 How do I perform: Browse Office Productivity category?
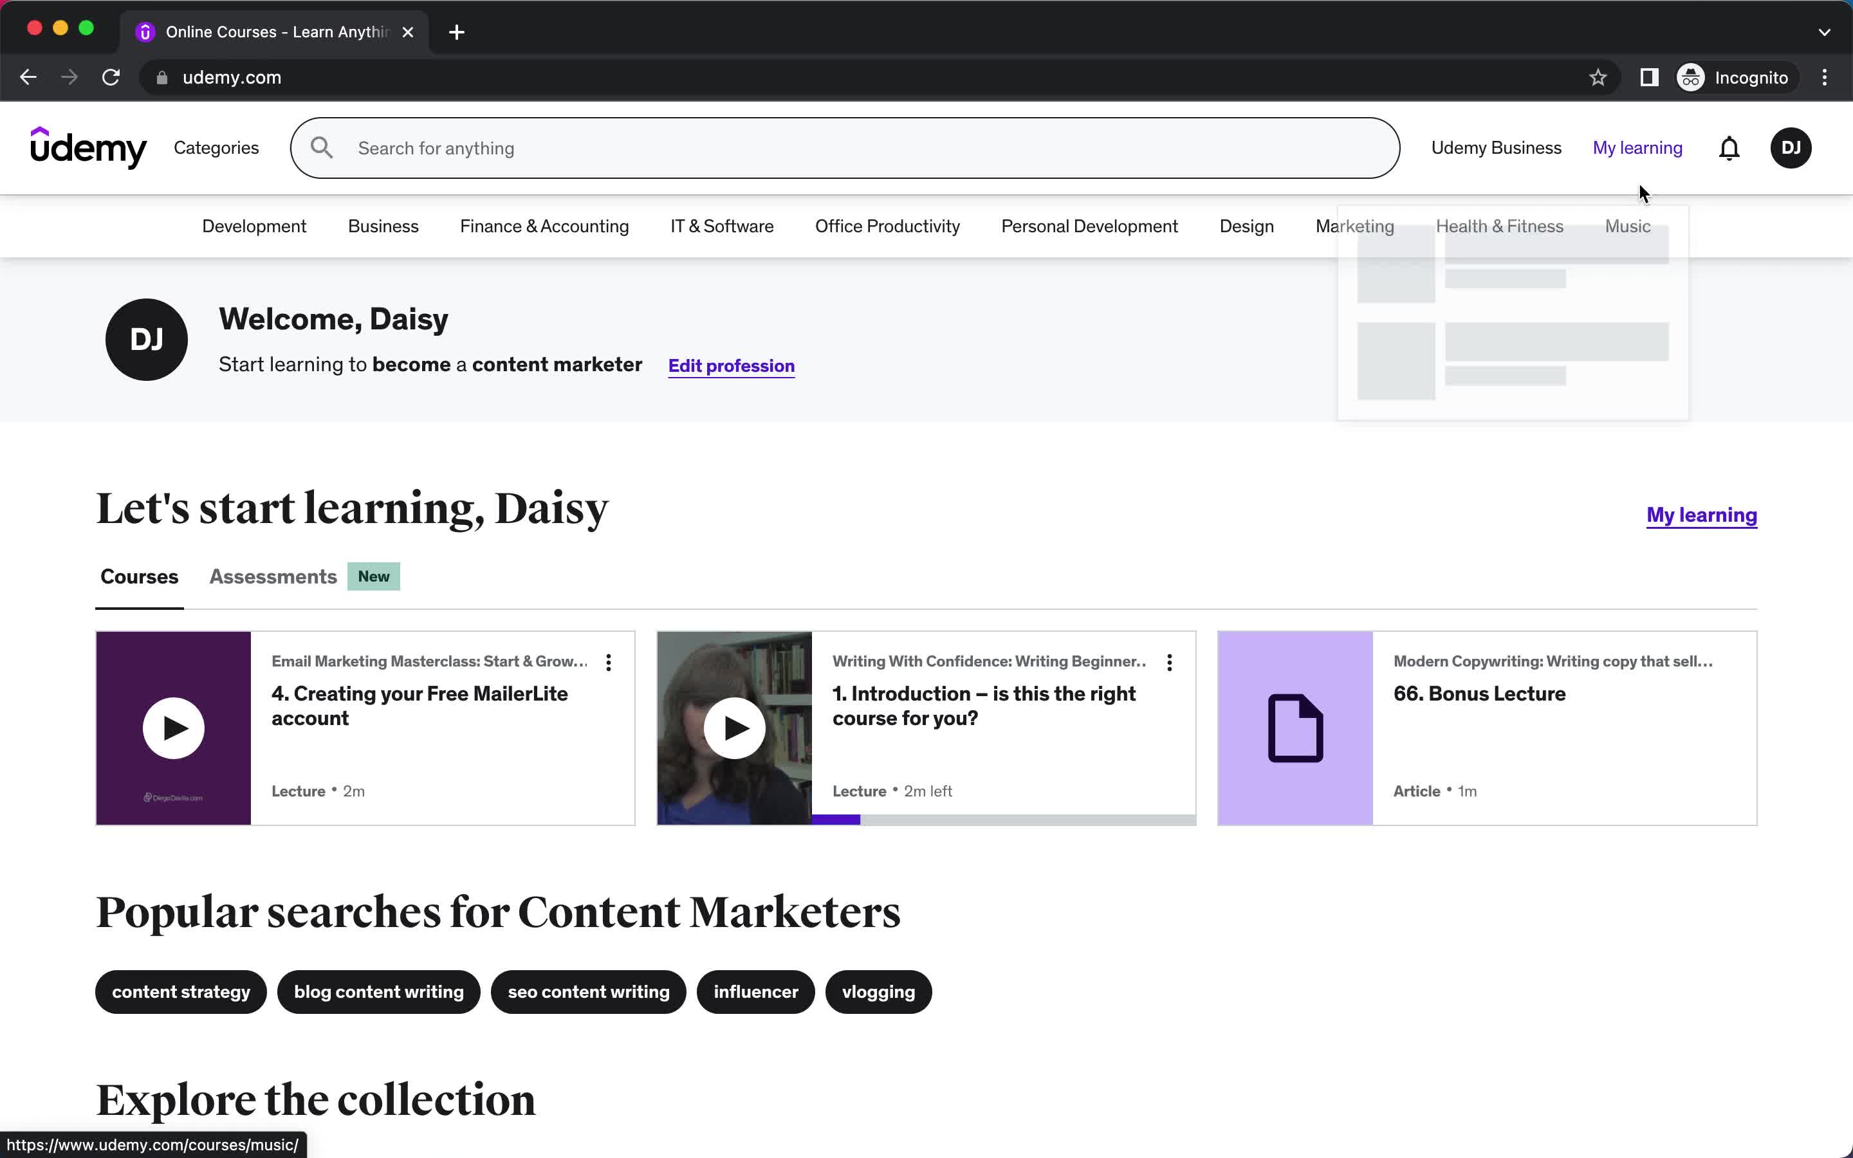[x=887, y=226]
